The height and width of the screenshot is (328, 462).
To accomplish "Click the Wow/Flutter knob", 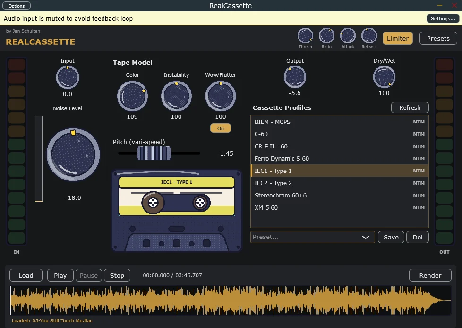I will click(x=221, y=96).
